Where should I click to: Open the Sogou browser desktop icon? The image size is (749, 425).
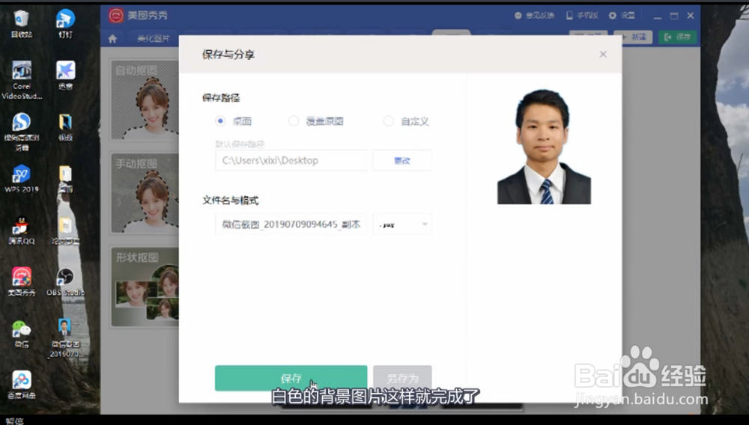(22, 131)
